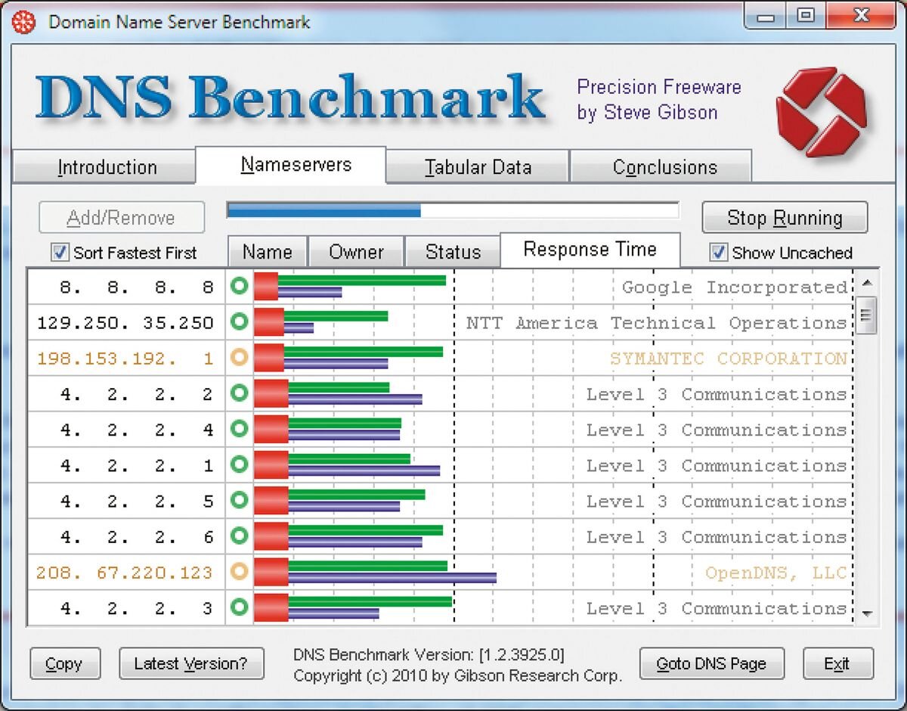Image resolution: width=907 pixels, height=711 pixels.
Task: Click the green status dot next to 129.250.35.250
Action: (240, 323)
